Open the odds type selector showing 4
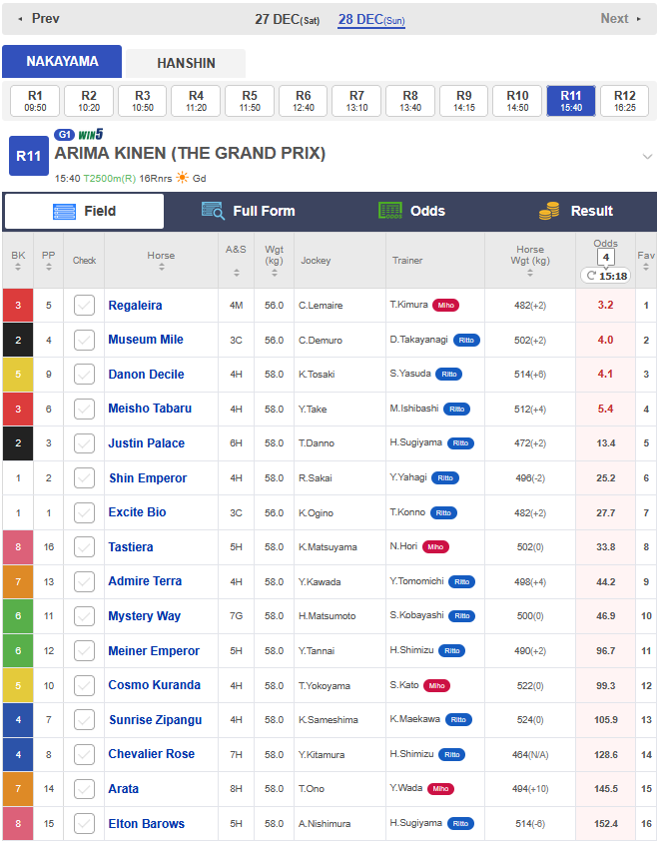The image size is (663, 849). (x=606, y=258)
